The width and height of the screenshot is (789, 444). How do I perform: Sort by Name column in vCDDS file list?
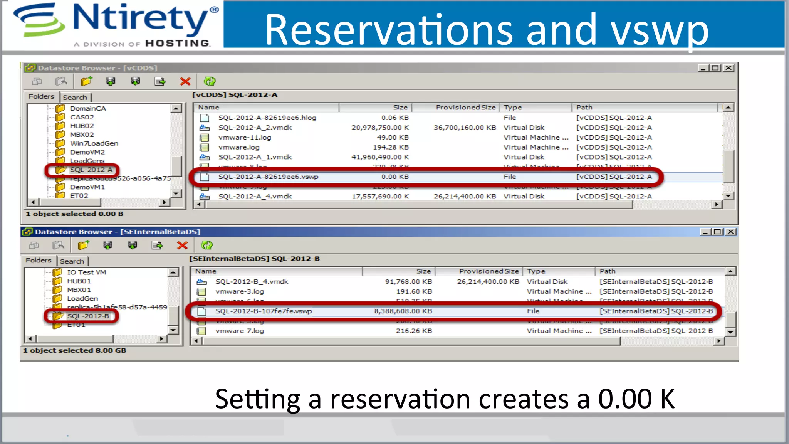[266, 108]
